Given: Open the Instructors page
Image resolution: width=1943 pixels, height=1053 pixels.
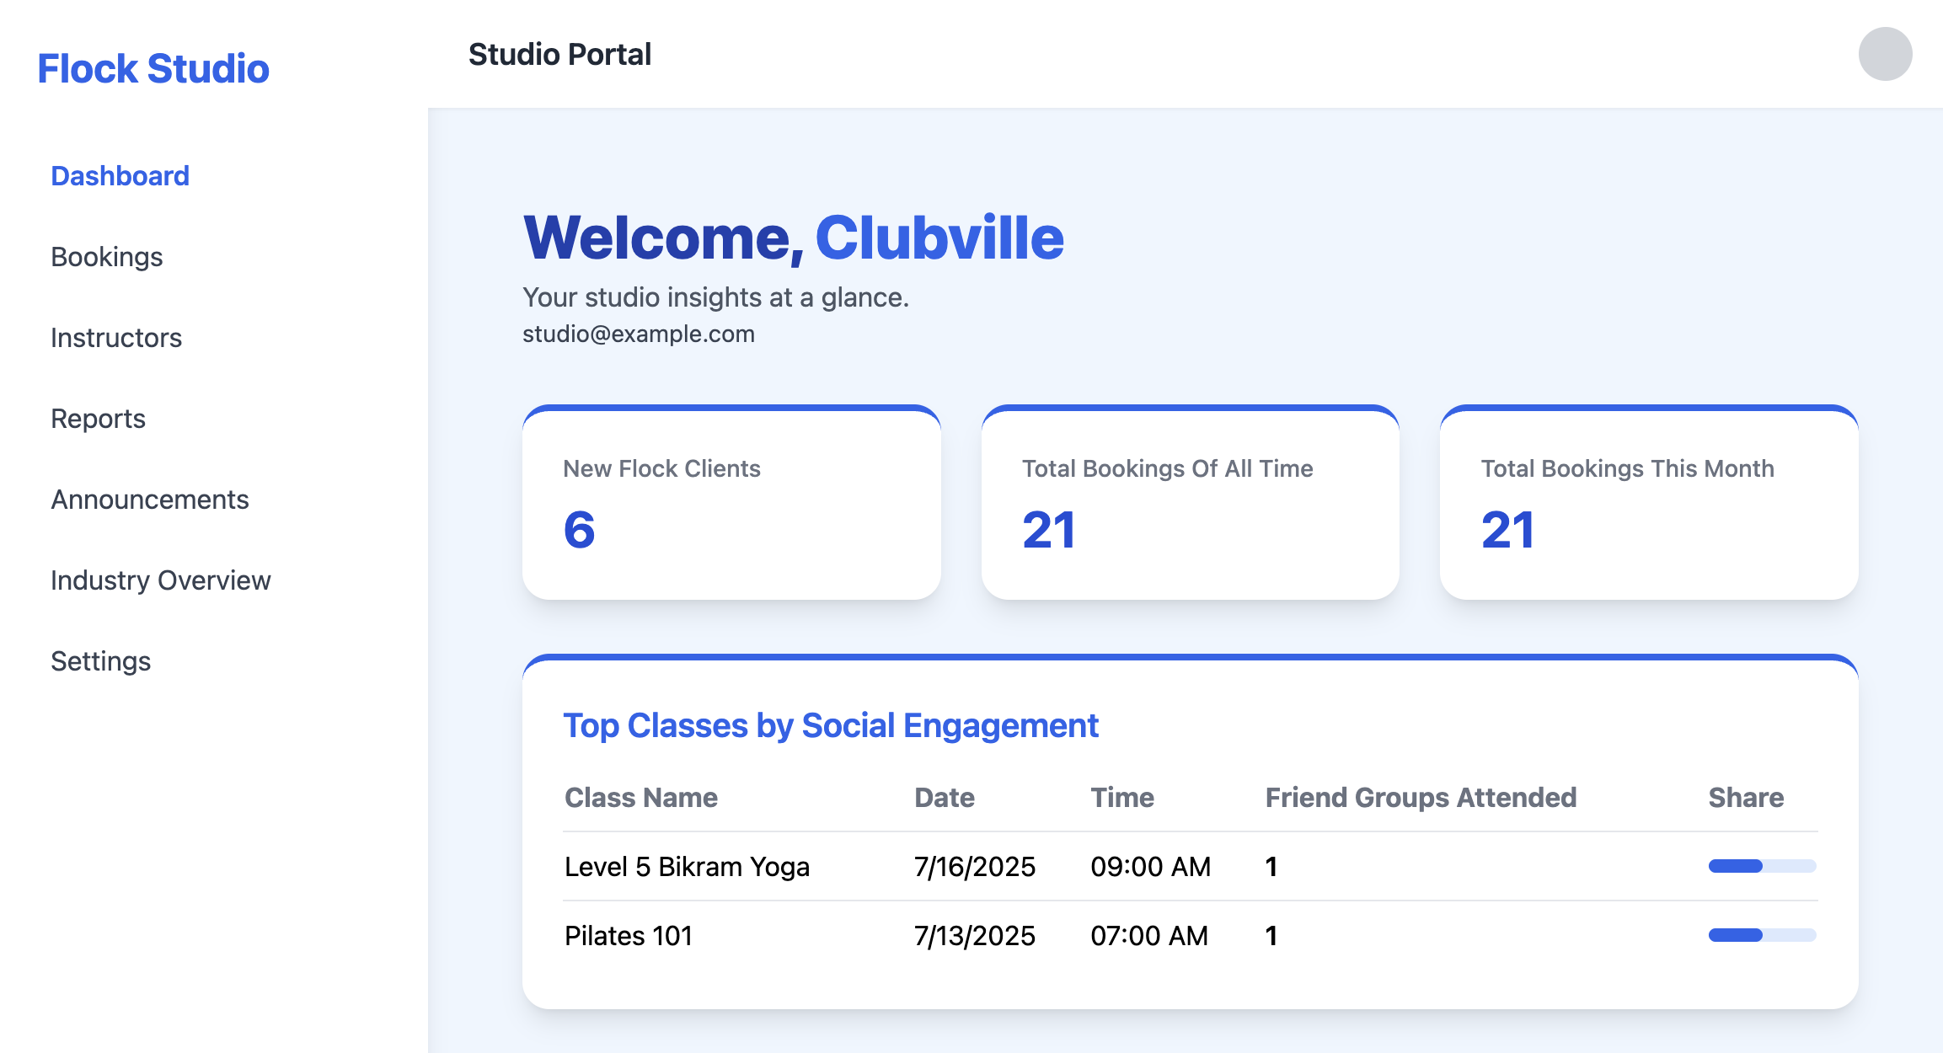Looking at the screenshot, I should [x=116, y=338].
